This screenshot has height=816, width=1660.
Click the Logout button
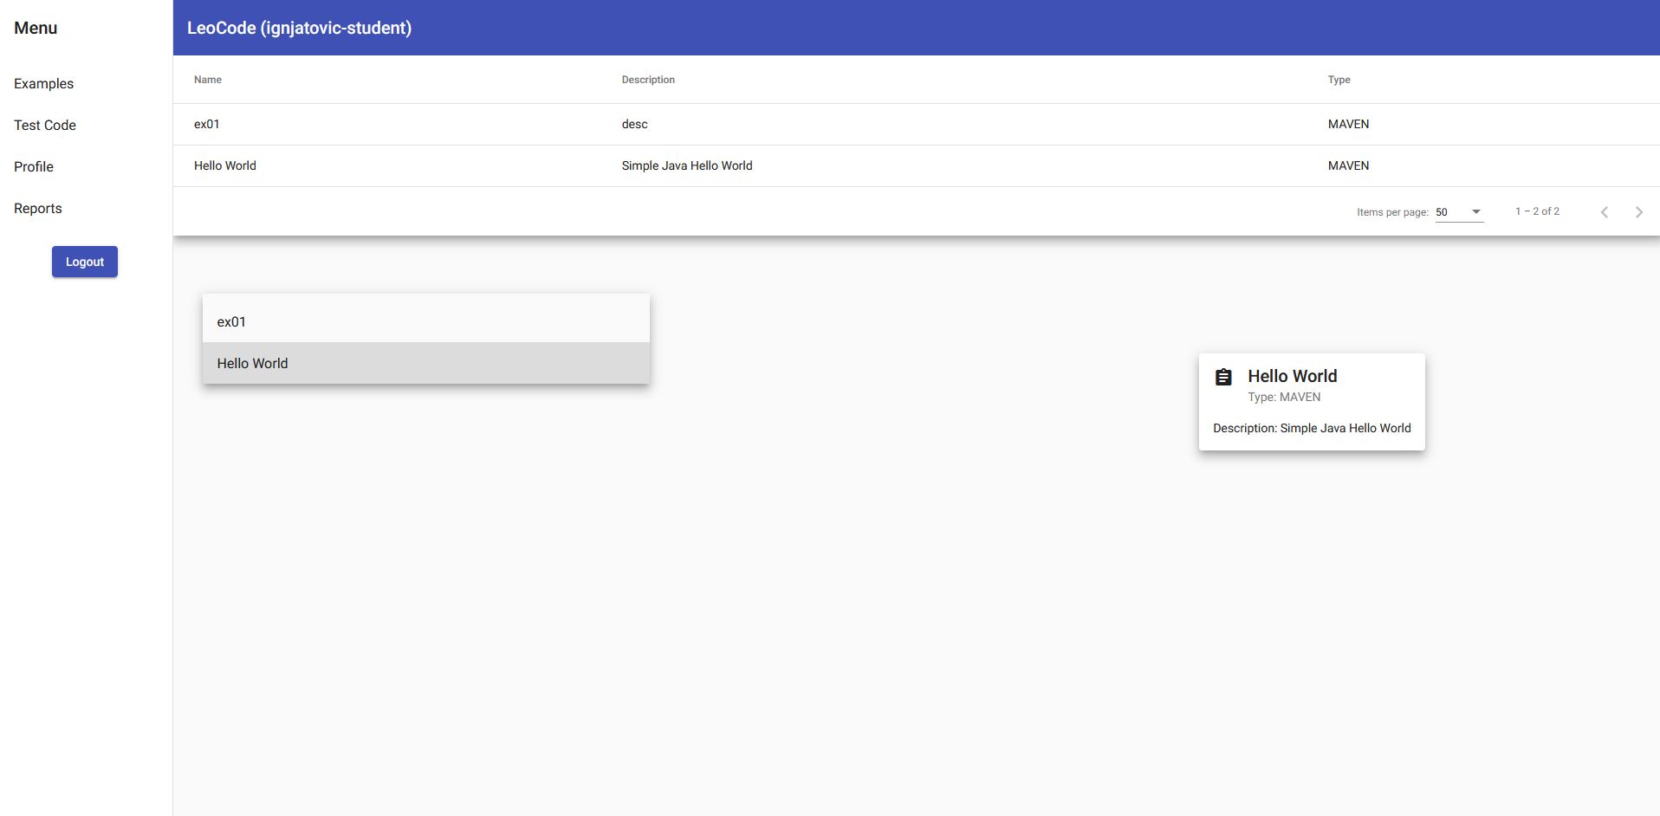pyautogui.click(x=85, y=262)
